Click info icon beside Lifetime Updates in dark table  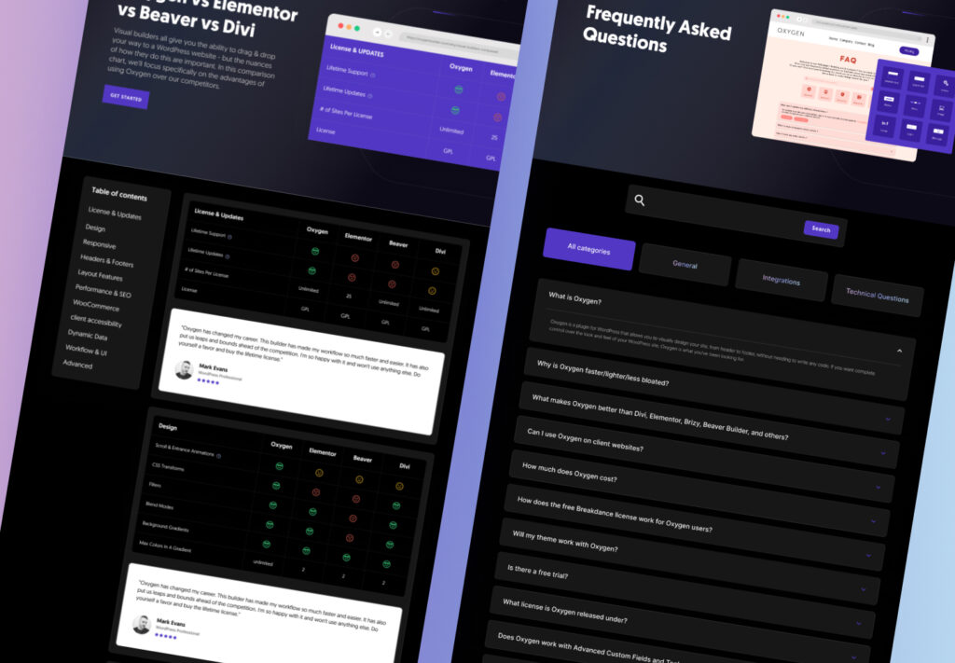click(228, 256)
